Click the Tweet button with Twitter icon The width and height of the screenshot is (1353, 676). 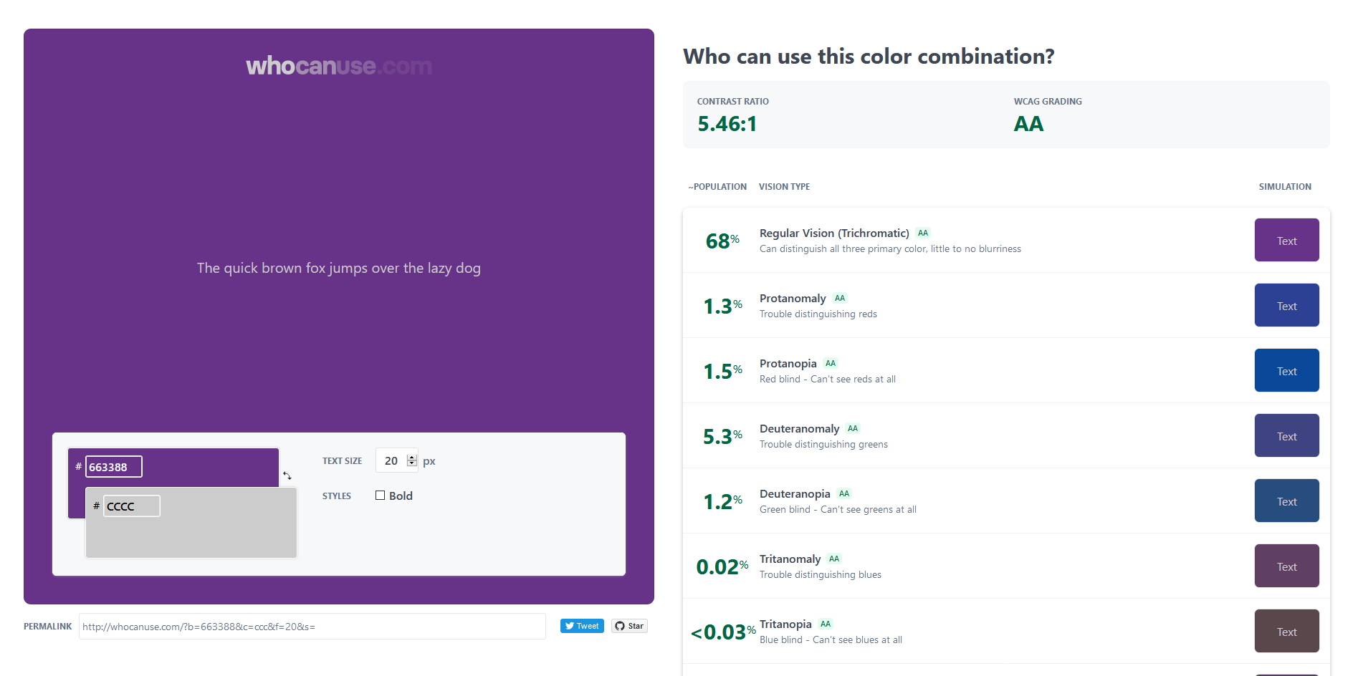(582, 626)
